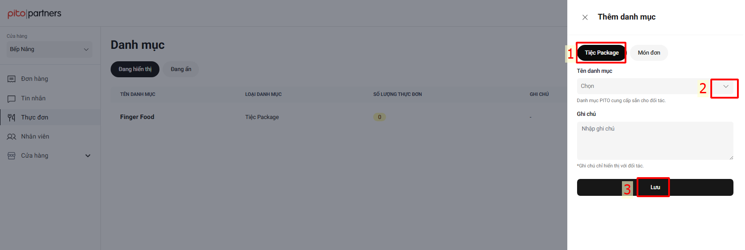
Task: Switch to the Đang hiển thị tab
Action: (135, 69)
